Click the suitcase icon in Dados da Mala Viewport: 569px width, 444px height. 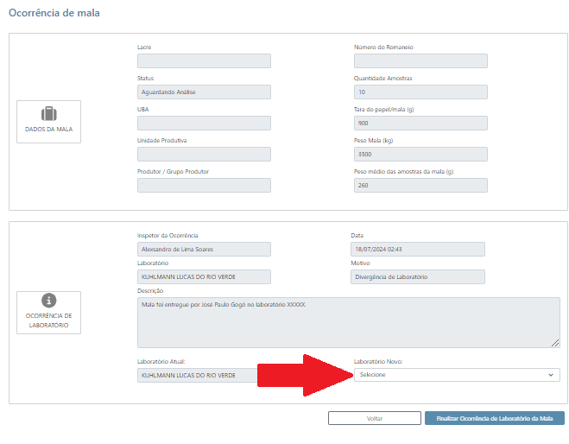(x=49, y=114)
